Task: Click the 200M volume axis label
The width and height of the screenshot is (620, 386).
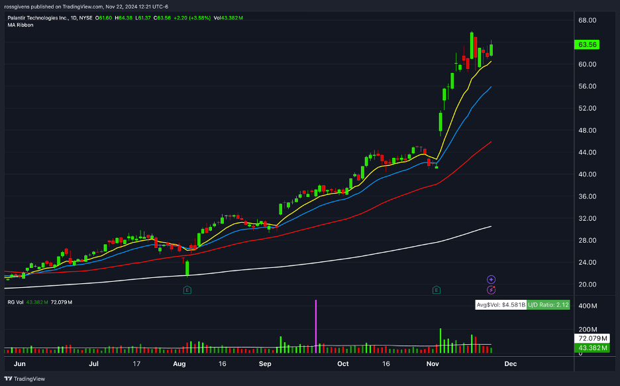Action: [x=588, y=330]
